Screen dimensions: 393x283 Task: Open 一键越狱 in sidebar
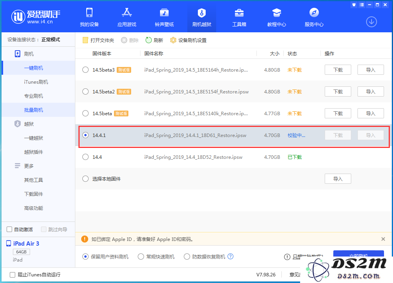(34, 138)
